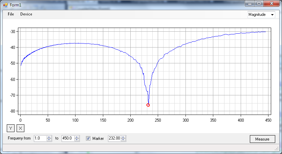Decrease the Frequency to value
282x154 pixels.
click(77, 140)
